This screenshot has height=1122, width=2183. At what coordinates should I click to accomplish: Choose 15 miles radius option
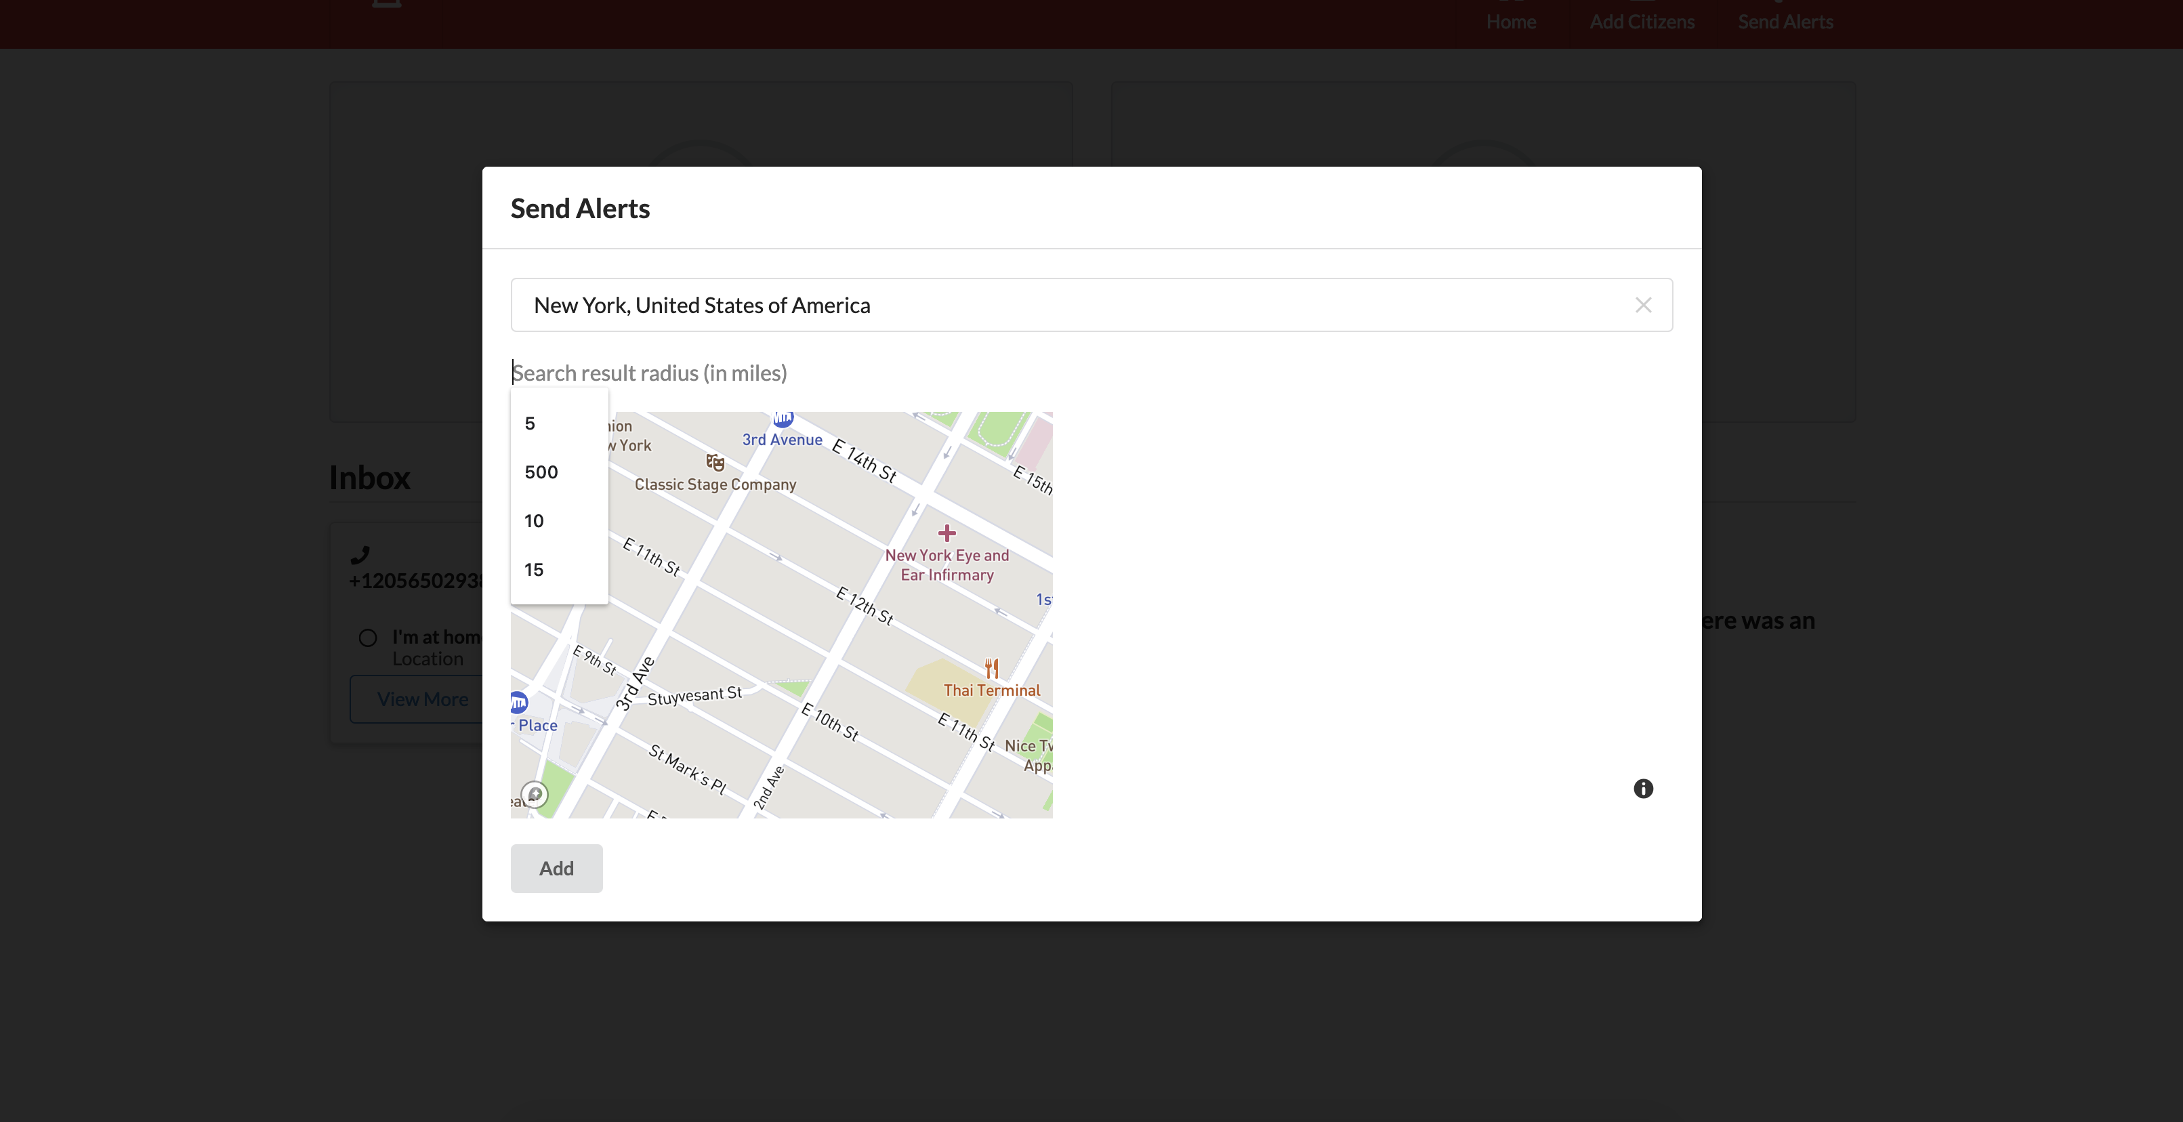tap(534, 570)
